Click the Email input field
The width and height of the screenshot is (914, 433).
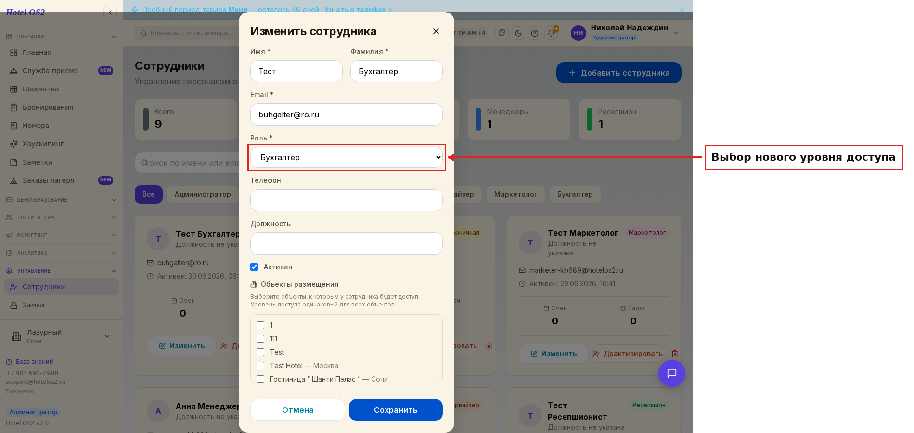(x=347, y=115)
